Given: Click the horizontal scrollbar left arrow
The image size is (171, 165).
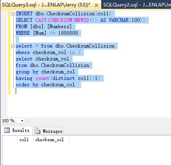Looking at the screenshot, I should [x=28, y=121].
